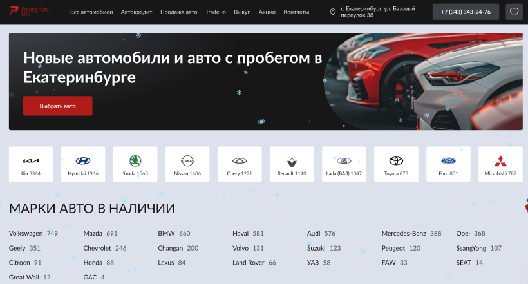This screenshot has width=528, height=284.
Task: Open Audi 576 brand link
Action: (x=321, y=234)
